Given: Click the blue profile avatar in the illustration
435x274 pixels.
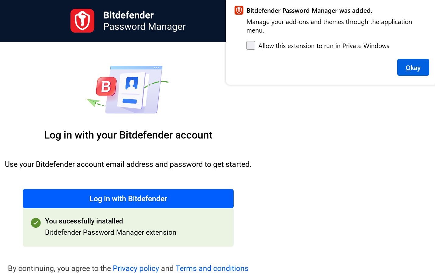Looking at the screenshot, I should point(132,83).
